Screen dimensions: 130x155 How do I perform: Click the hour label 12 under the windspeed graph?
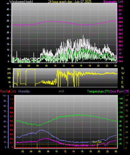click(64, 66)
